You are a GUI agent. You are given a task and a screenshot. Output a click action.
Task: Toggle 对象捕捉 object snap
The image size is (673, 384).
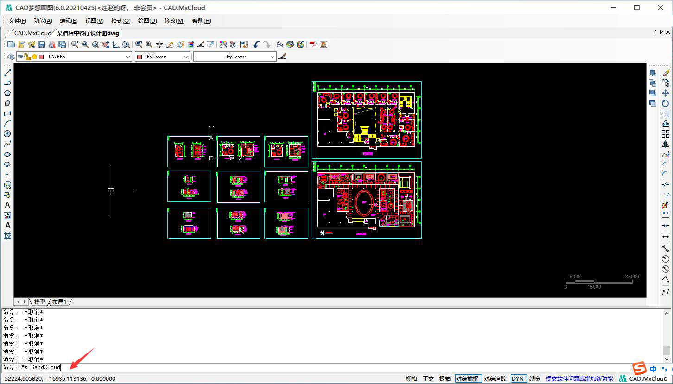pos(467,379)
